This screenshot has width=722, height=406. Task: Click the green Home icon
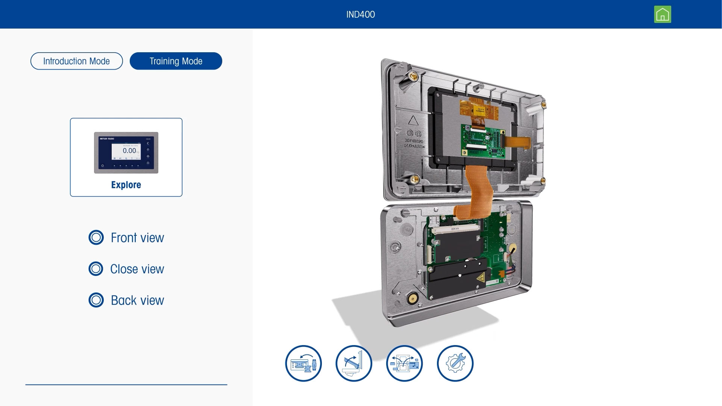click(x=662, y=15)
